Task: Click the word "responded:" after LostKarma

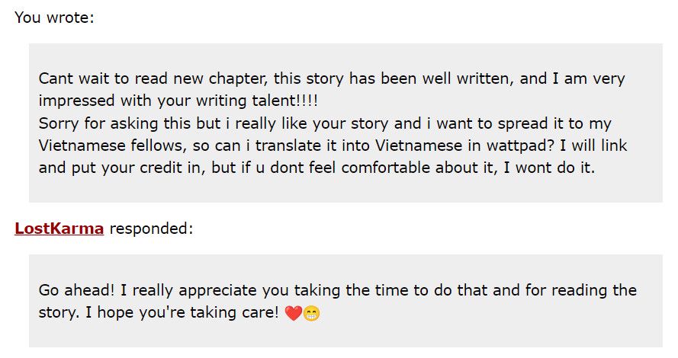Action: [151, 229]
